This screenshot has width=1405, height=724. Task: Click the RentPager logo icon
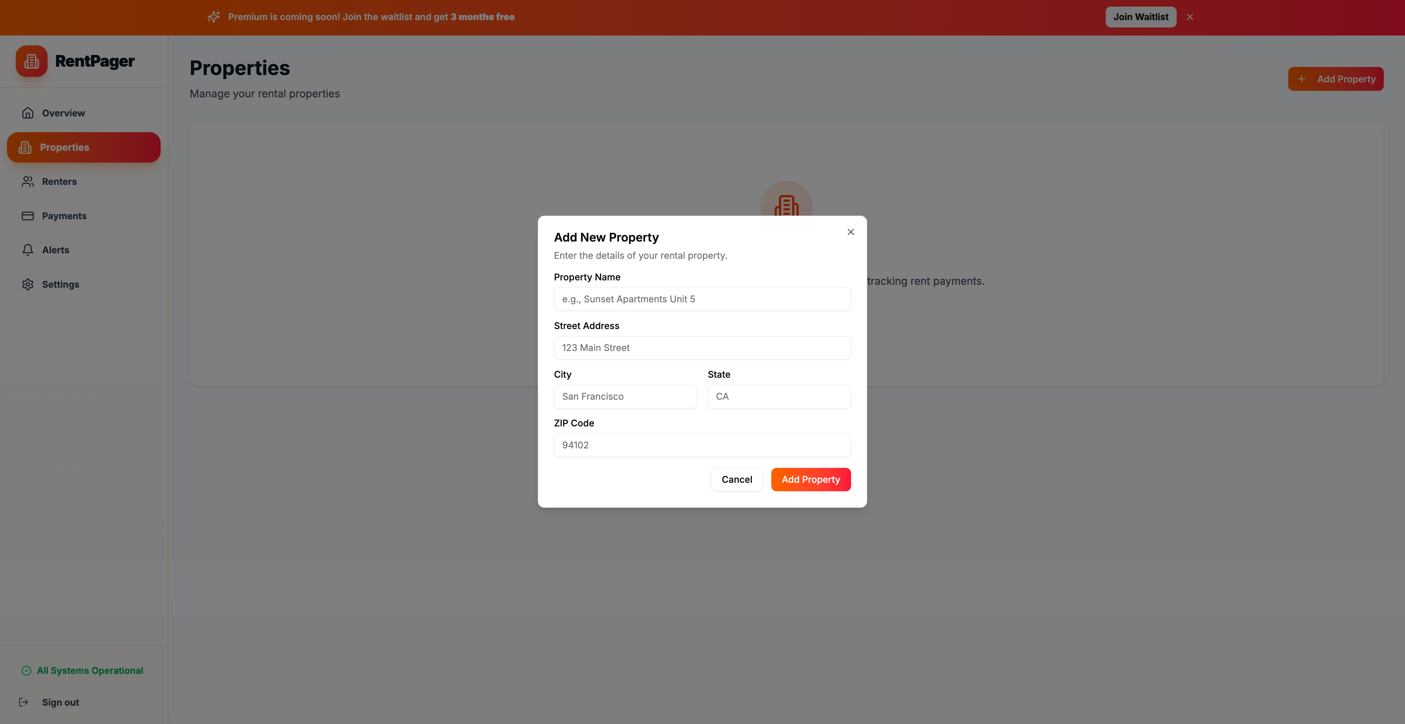(31, 61)
